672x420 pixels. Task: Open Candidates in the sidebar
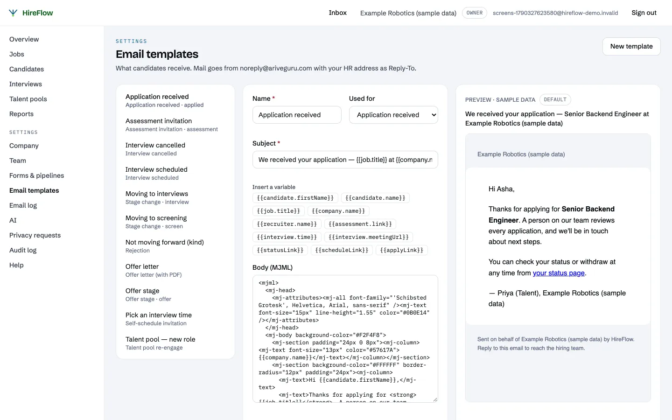[27, 69]
